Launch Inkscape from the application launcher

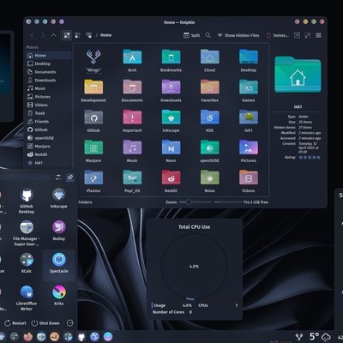pos(59,198)
